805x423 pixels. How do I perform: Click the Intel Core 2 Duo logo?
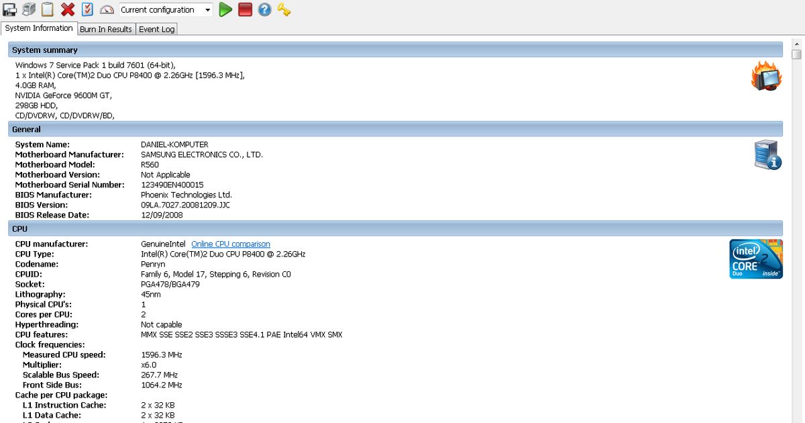[x=756, y=258]
